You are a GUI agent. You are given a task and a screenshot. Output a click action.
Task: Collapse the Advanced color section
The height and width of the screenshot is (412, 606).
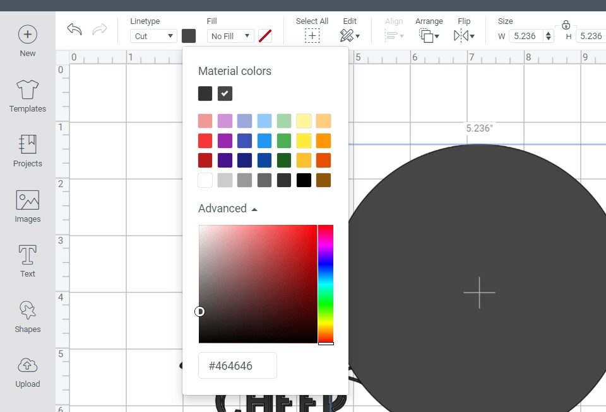[x=228, y=209]
